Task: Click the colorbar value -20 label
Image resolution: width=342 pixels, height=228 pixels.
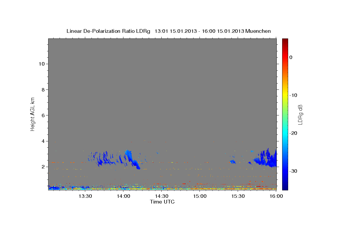Action: [293, 133]
